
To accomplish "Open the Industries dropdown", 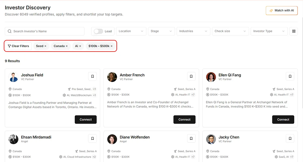I will pos(193,31).
